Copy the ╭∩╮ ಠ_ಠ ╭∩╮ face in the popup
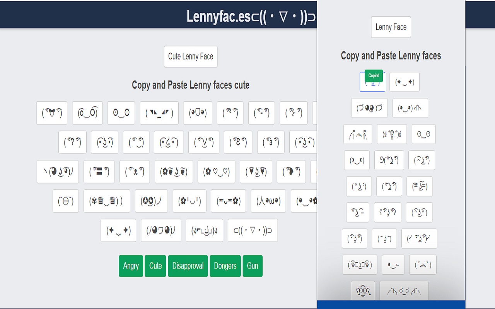 404,291
